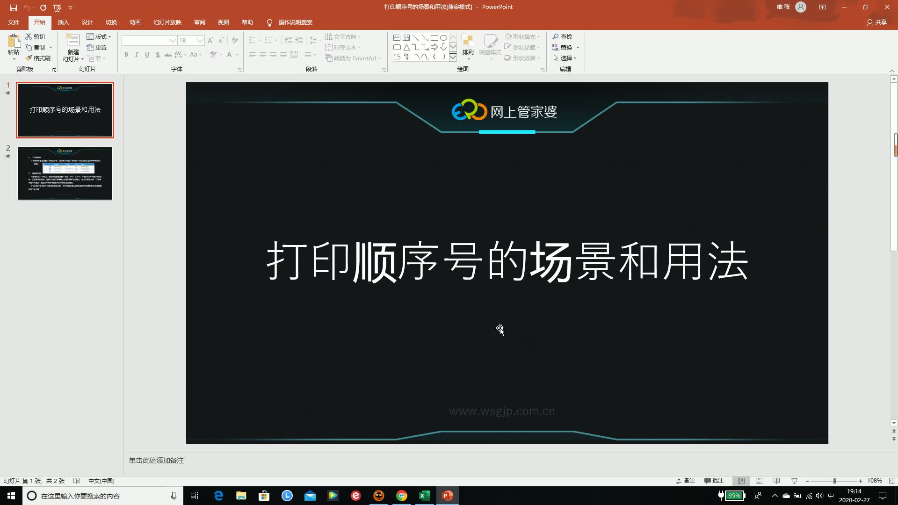Click the zoom in plus button
Viewport: 898px width, 505px height.
click(x=860, y=481)
